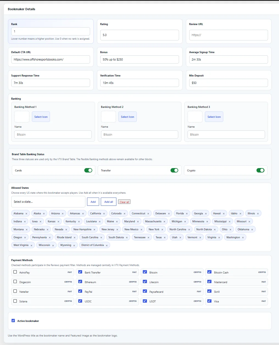279x345 pixels.
Task: Remove the North Carolina state chip
Action: click(x=189, y=230)
